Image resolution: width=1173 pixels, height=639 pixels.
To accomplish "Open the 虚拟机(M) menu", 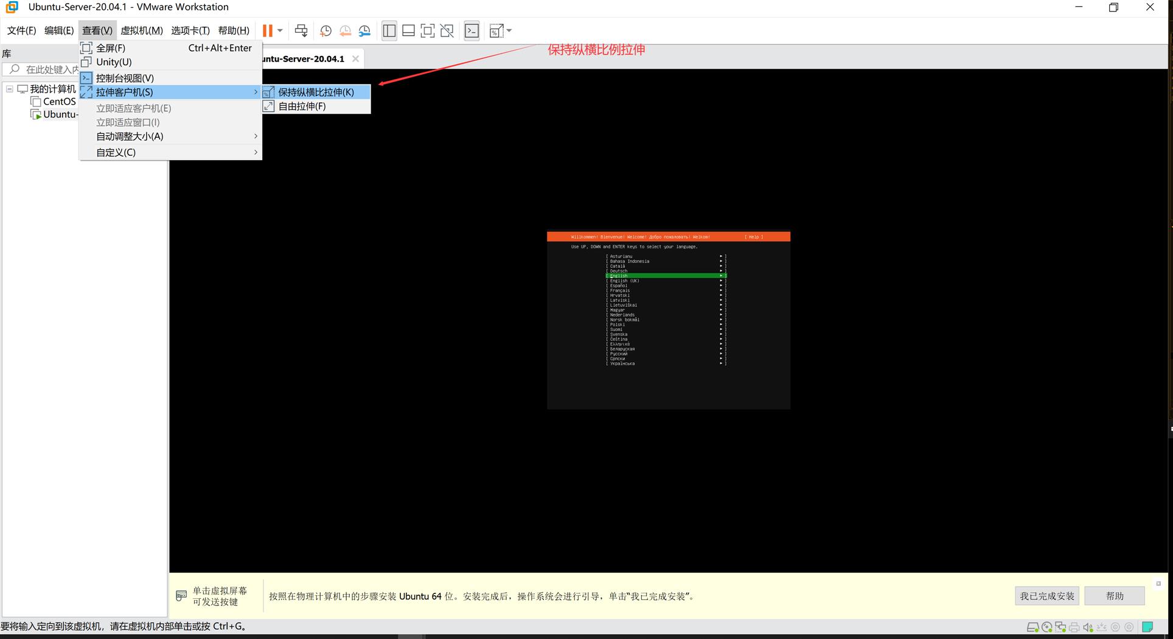I will (142, 30).
